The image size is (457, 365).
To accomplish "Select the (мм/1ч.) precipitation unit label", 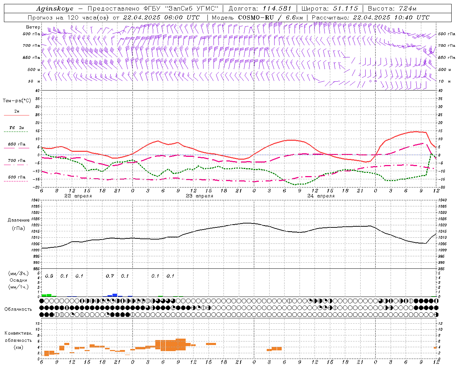I will pos(19,287).
